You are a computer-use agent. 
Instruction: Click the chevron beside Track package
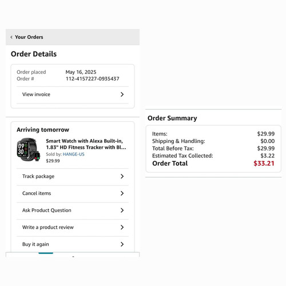pyautogui.click(x=122, y=176)
